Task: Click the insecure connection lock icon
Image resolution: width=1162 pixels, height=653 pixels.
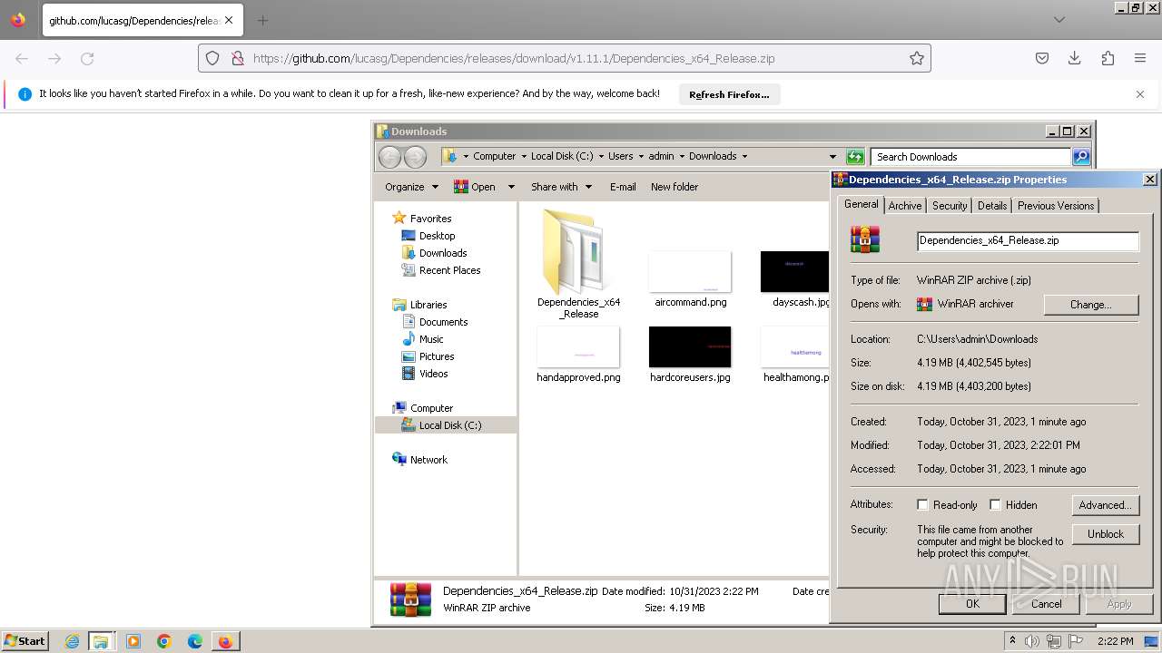Action: coord(237,58)
